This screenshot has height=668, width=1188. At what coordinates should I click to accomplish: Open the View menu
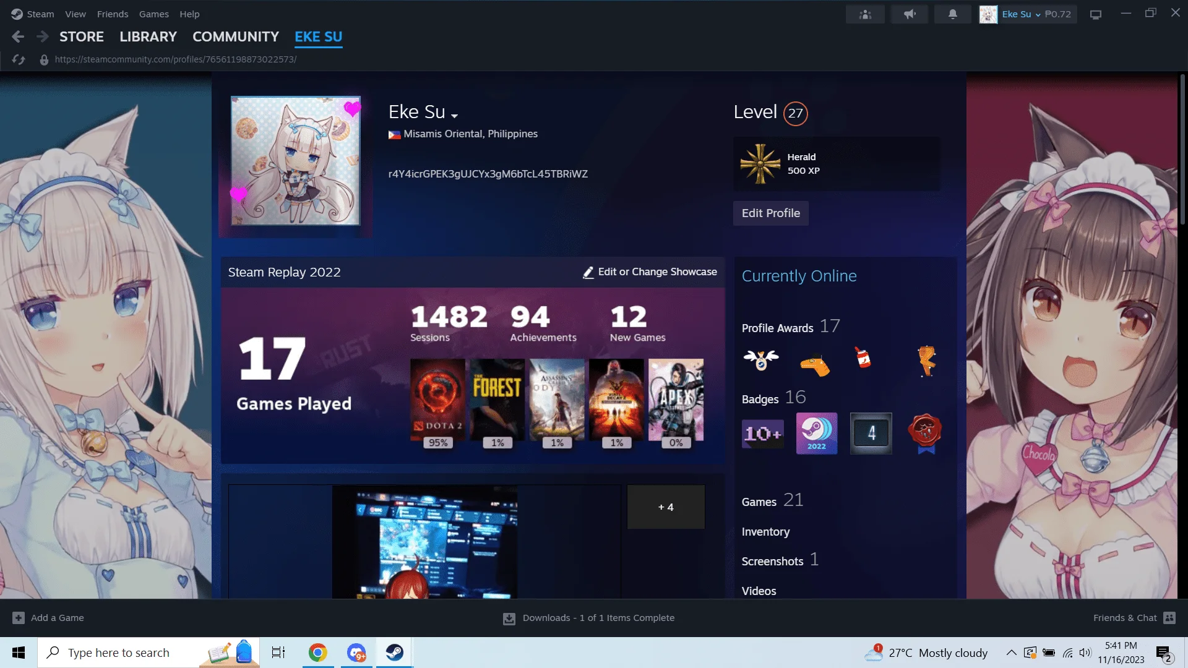tap(75, 14)
